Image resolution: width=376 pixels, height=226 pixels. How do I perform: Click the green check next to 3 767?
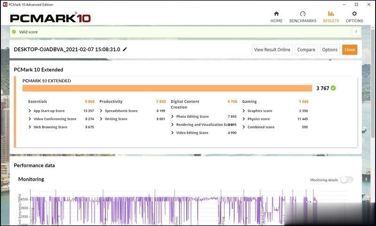333,88
